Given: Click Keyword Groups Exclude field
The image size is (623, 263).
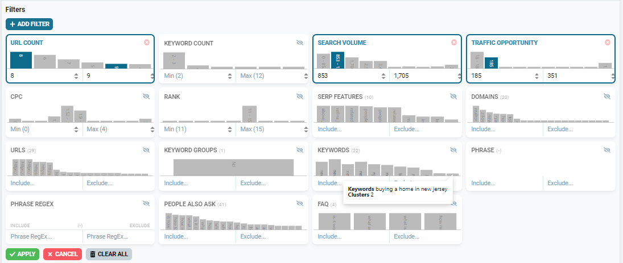Looking at the screenshot, I should coord(271,183).
